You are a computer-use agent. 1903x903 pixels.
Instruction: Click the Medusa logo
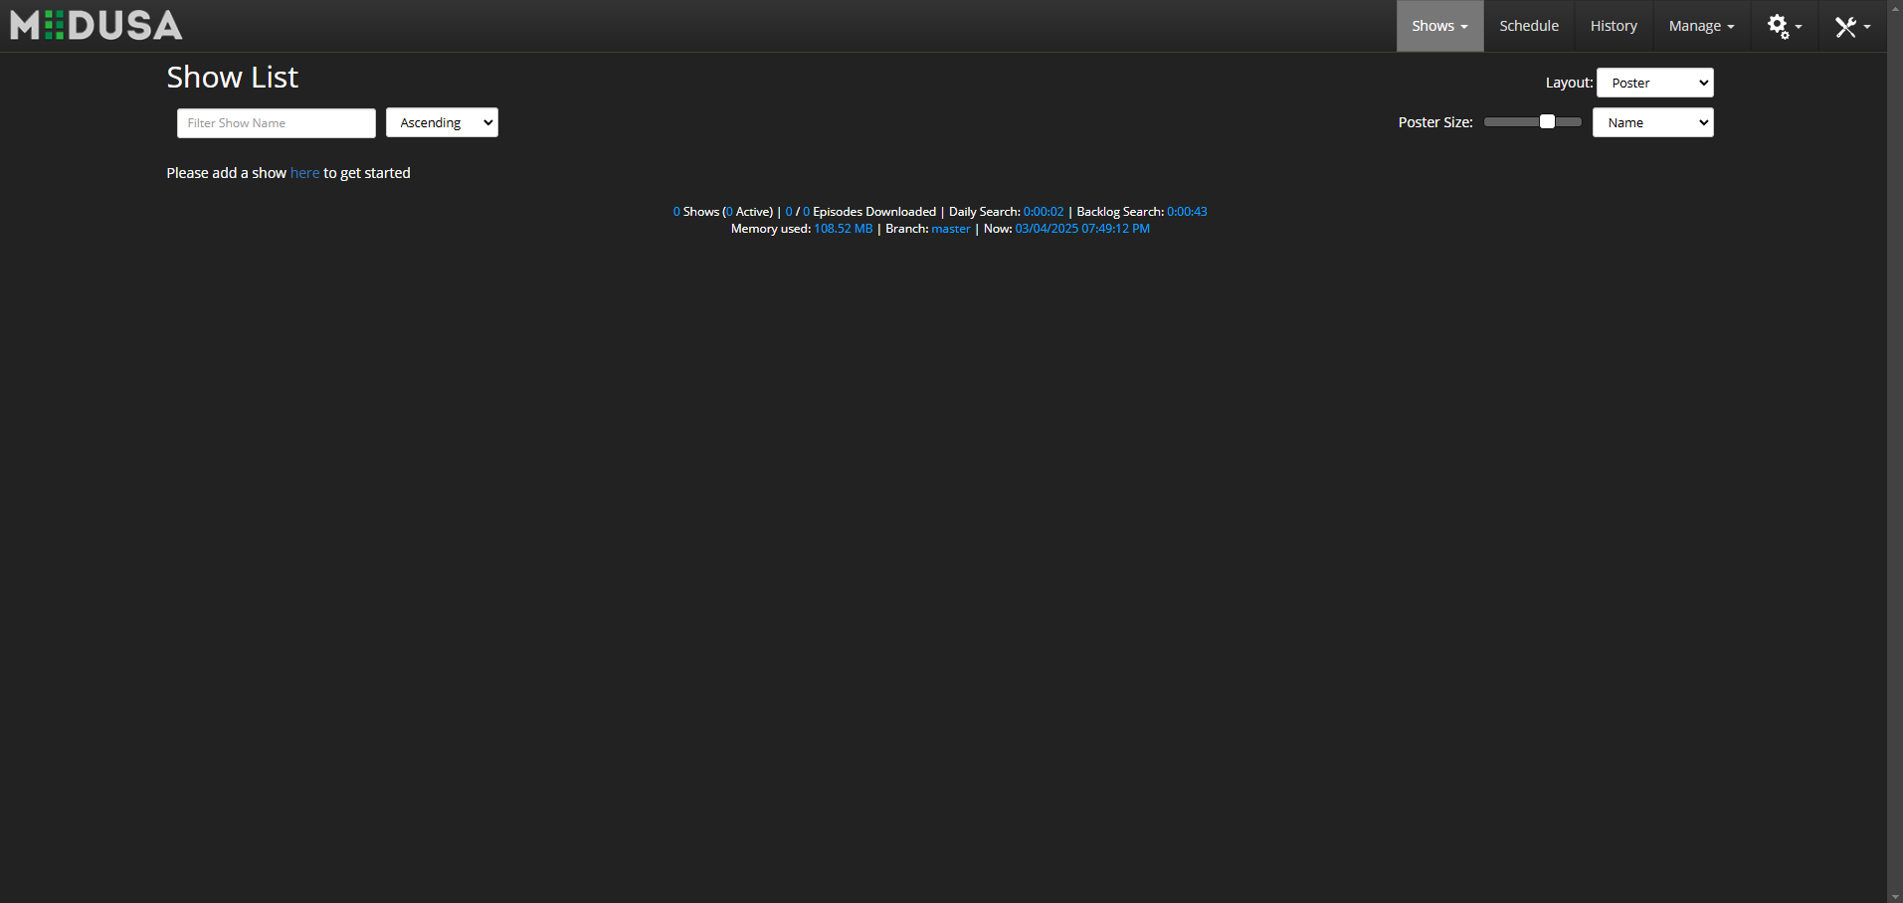tap(96, 26)
